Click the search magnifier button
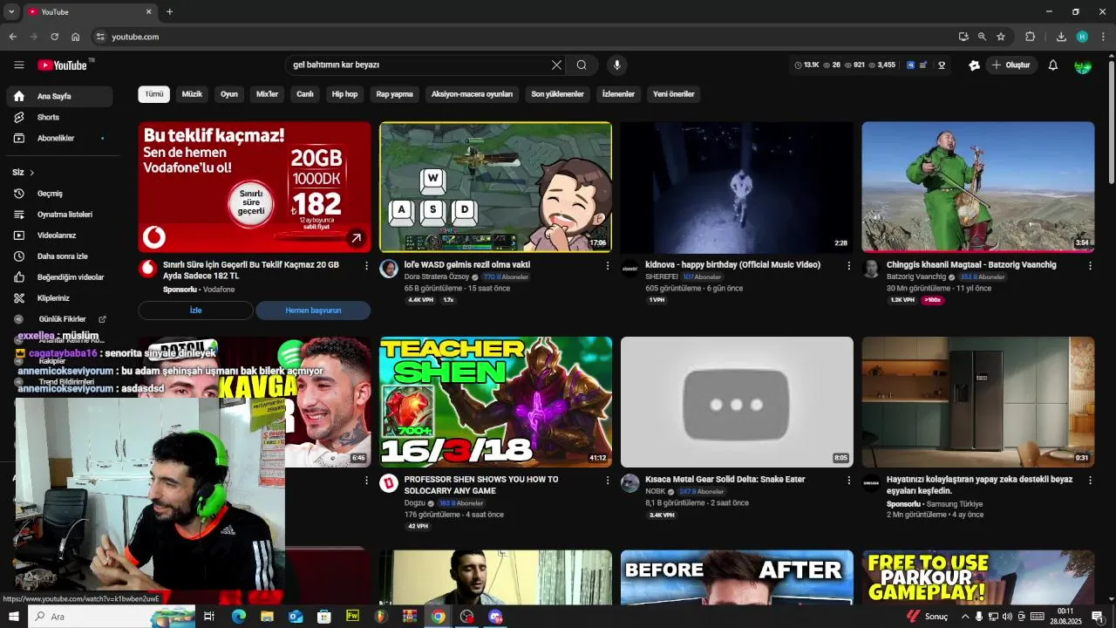The height and width of the screenshot is (628, 1116). point(582,65)
